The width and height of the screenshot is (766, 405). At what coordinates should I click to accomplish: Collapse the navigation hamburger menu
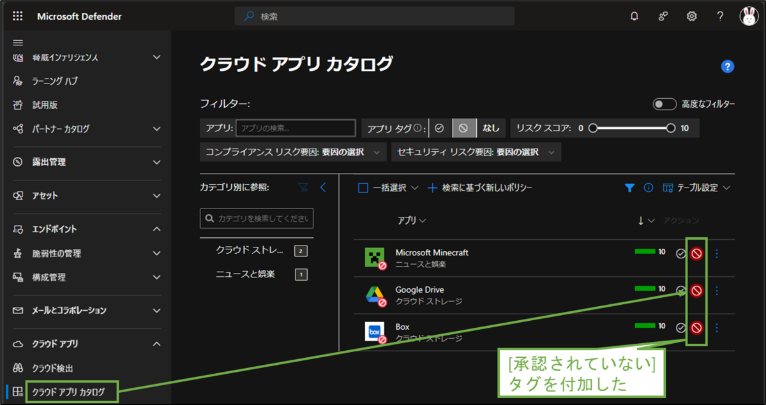pyautogui.click(x=18, y=43)
